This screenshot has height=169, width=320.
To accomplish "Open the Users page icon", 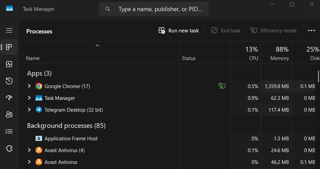I will tap(9, 114).
